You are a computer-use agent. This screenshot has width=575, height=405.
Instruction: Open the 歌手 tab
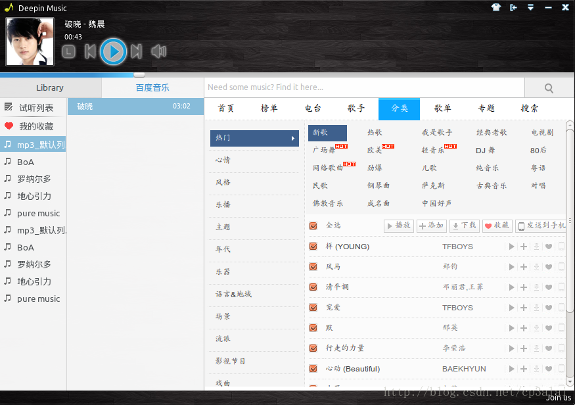coord(356,108)
